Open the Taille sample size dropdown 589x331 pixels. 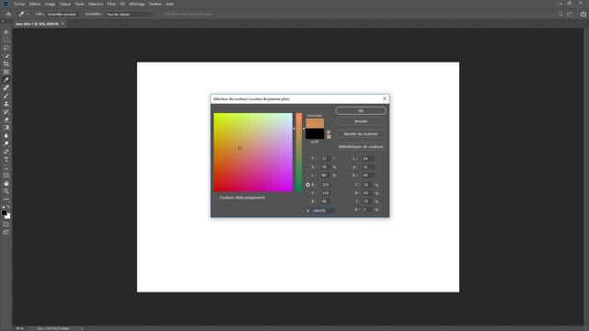point(64,15)
